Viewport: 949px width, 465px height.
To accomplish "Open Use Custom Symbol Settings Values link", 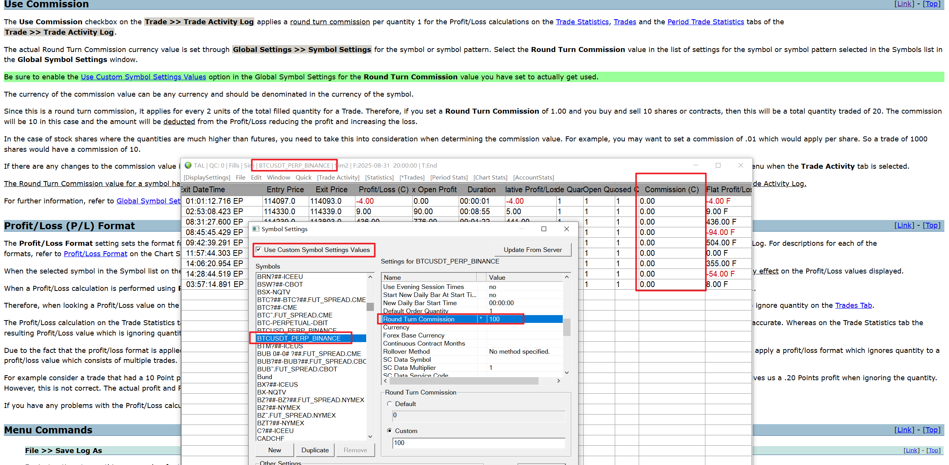I will coord(143,77).
